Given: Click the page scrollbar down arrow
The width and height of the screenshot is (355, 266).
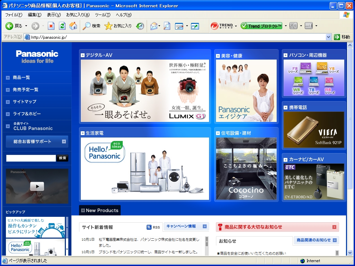Looking at the screenshot, I should pos(350,252).
